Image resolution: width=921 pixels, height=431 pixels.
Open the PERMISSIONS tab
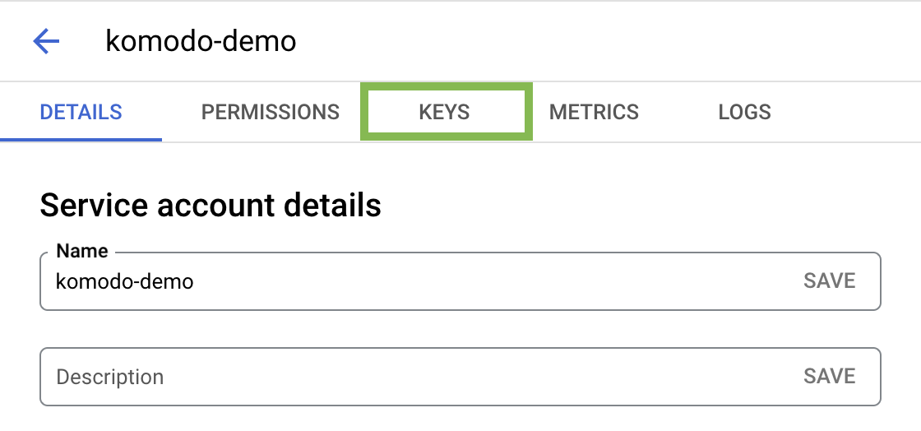(x=270, y=113)
